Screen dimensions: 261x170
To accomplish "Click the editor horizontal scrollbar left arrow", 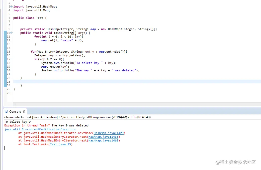I will point(15,104).
